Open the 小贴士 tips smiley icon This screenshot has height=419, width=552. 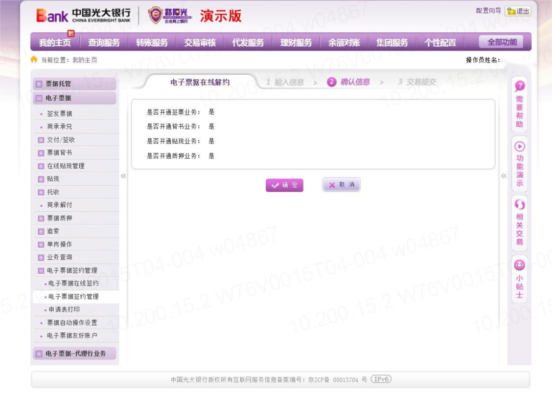click(519, 265)
